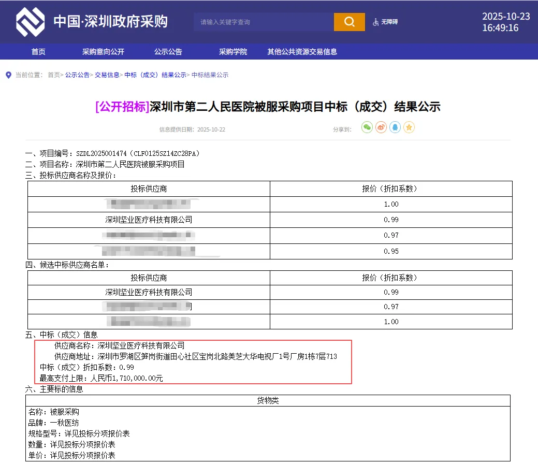The height and width of the screenshot is (463, 538).
Task: Click the 首页 breadcrumb link
Action: [x=54, y=75]
